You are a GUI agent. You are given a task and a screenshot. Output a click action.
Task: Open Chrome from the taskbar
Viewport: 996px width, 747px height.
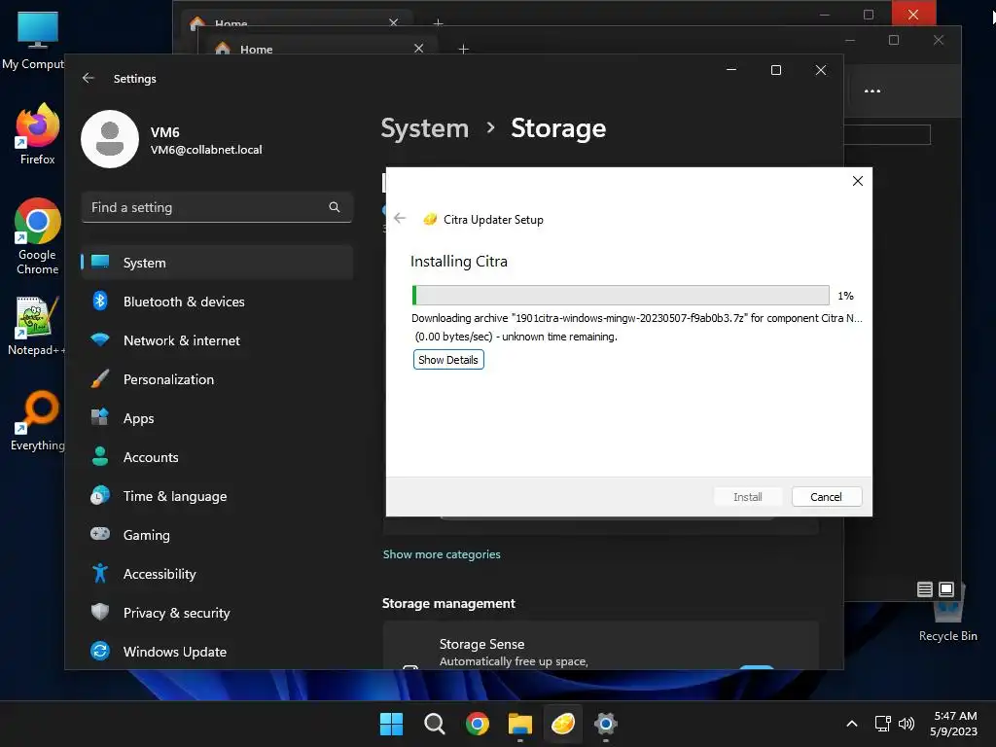(x=477, y=724)
